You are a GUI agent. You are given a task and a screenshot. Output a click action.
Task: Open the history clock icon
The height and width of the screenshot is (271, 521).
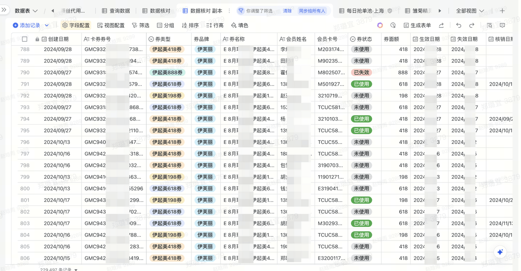click(x=393, y=25)
